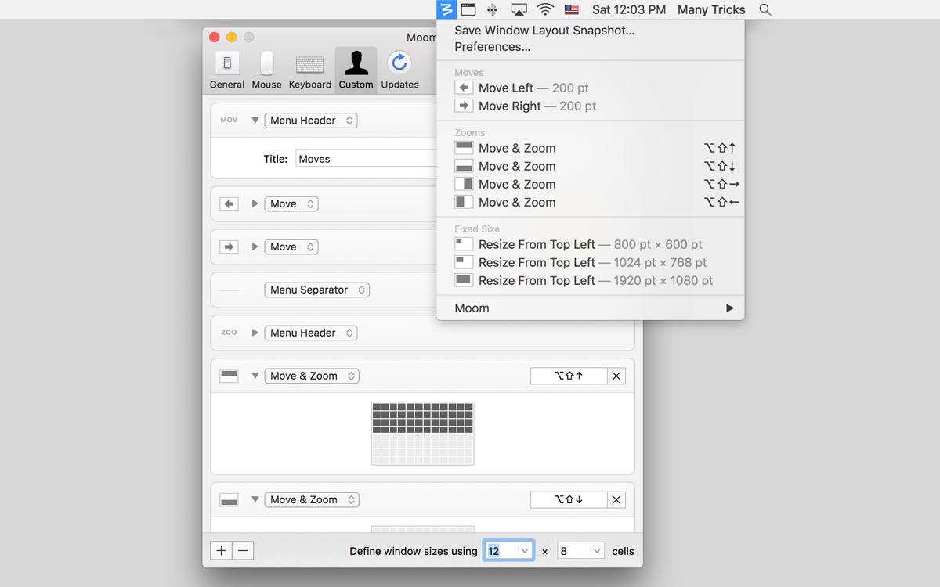Screen dimensions: 940x587
Task: Click the top-half zoom icon in preferences list
Action: tap(229, 376)
